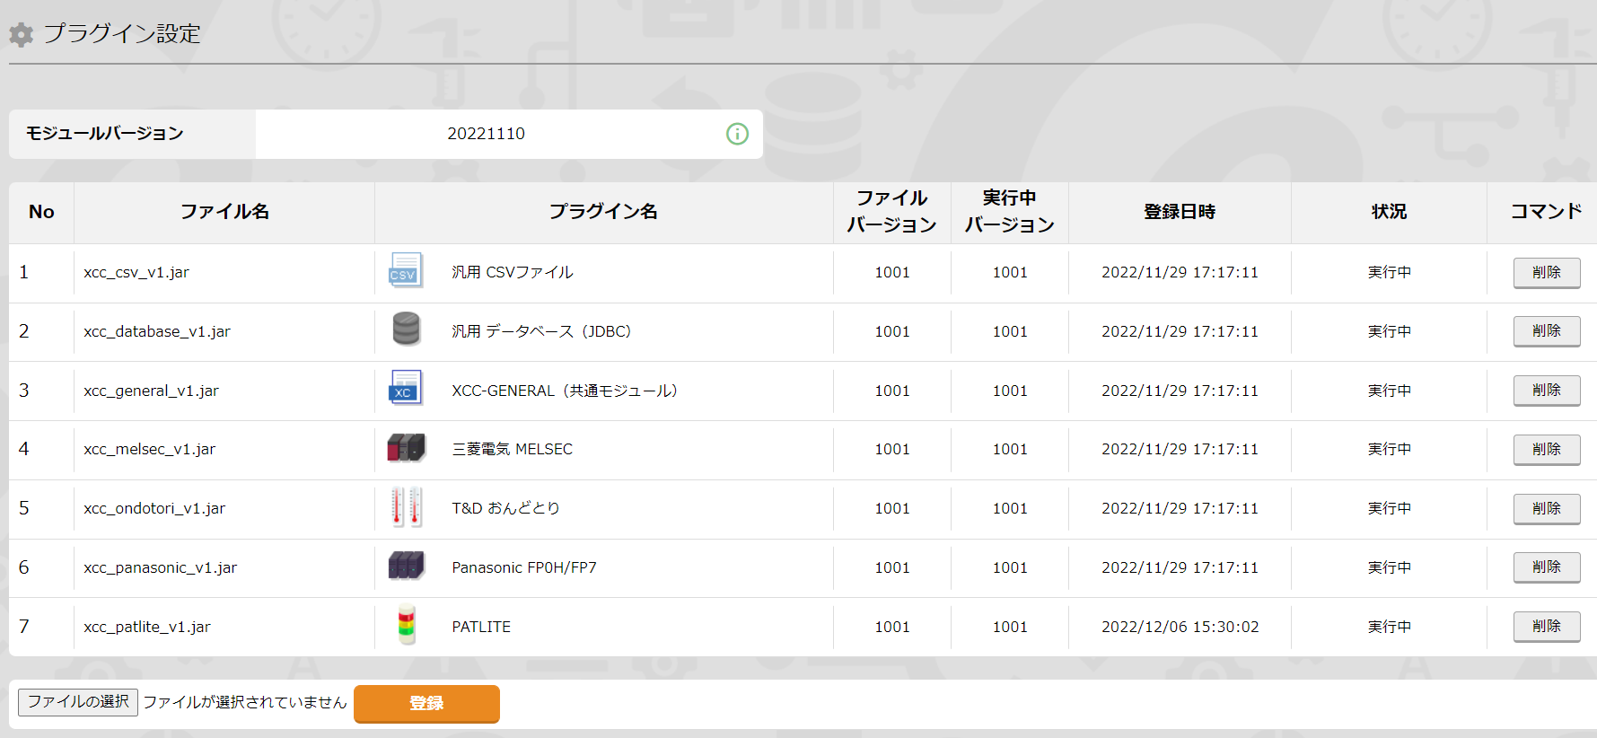Click running version 1001 in xcc_panasonic row
The height and width of the screenshot is (738, 1597).
click(1010, 567)
